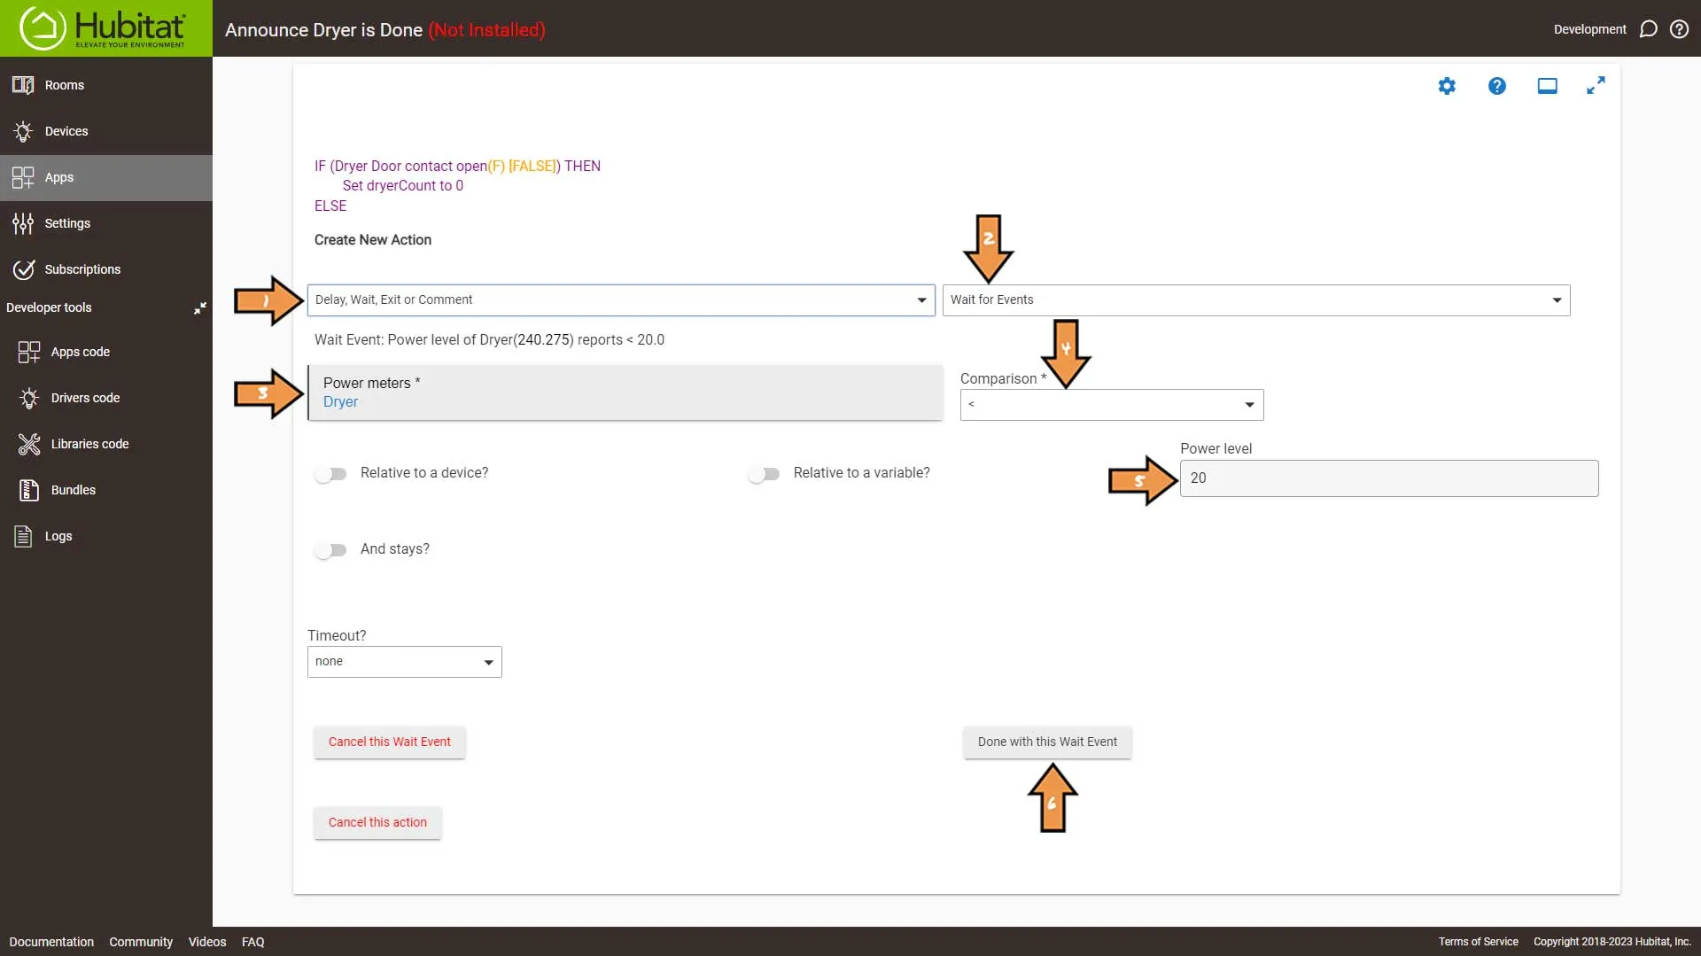Click the Announce Dryer is Done title

(x=323, y=29)
